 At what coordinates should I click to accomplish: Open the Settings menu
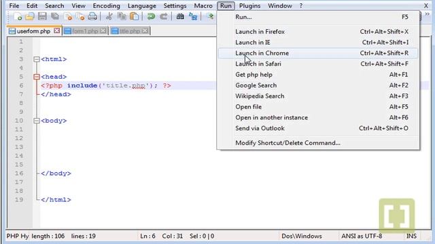175,5
